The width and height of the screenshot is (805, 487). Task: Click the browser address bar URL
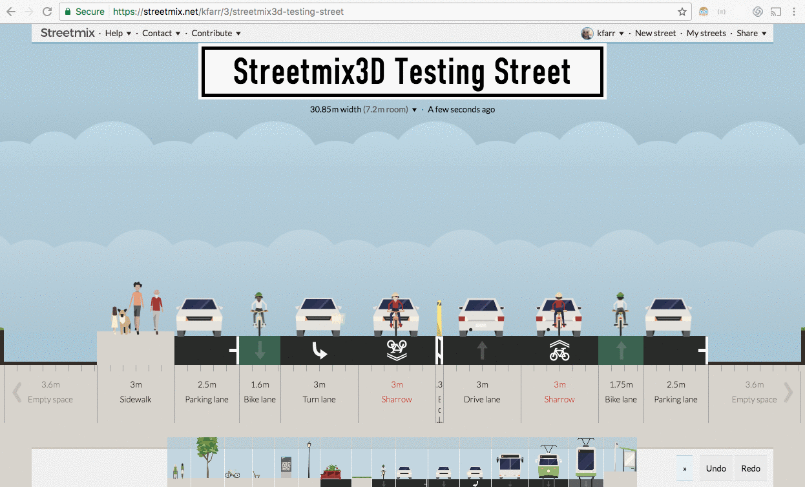[x=228, y=12]
